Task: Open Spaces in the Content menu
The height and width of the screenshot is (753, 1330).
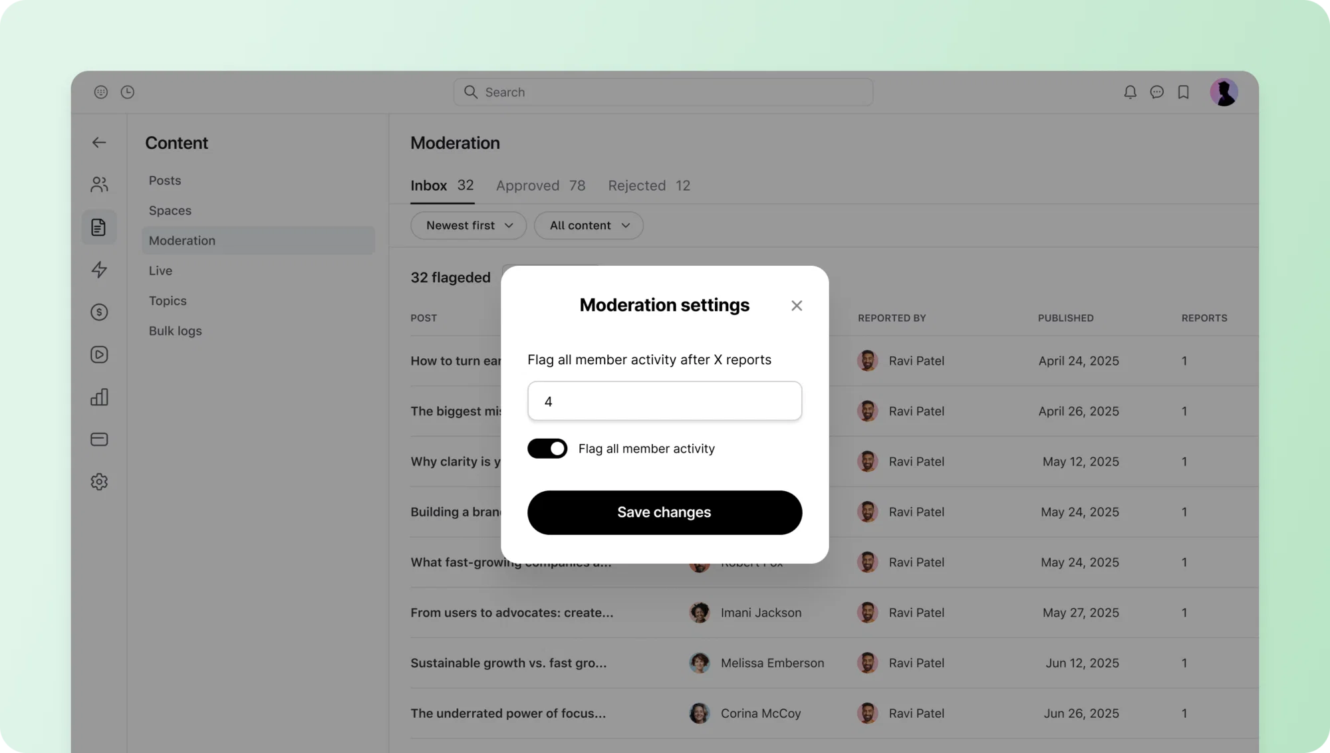Action: tap(170, 211)
